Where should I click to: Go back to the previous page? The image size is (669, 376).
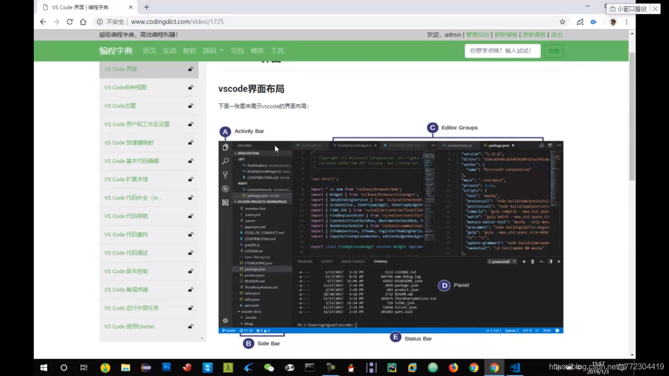pyautogui.click(x=43, y=22)
